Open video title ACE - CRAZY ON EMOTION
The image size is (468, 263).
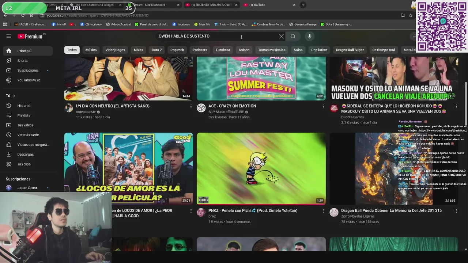click(x=232, y=106)
